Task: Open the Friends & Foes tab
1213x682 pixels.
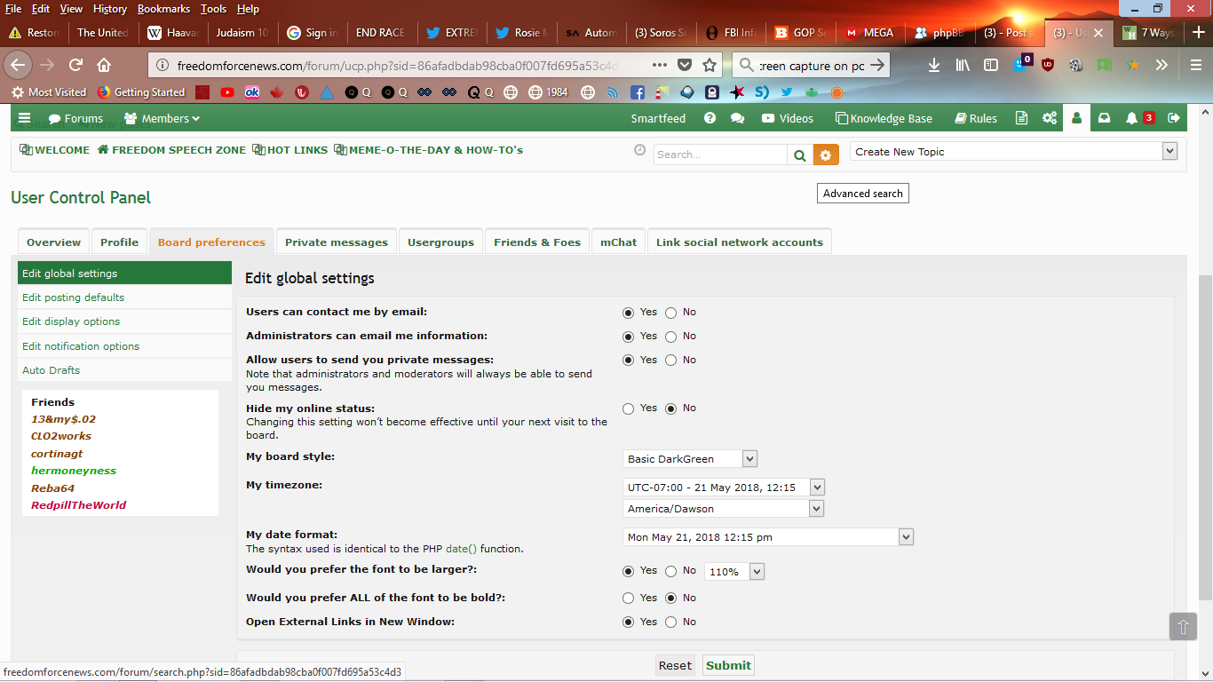Action: (x=536, y=242)
